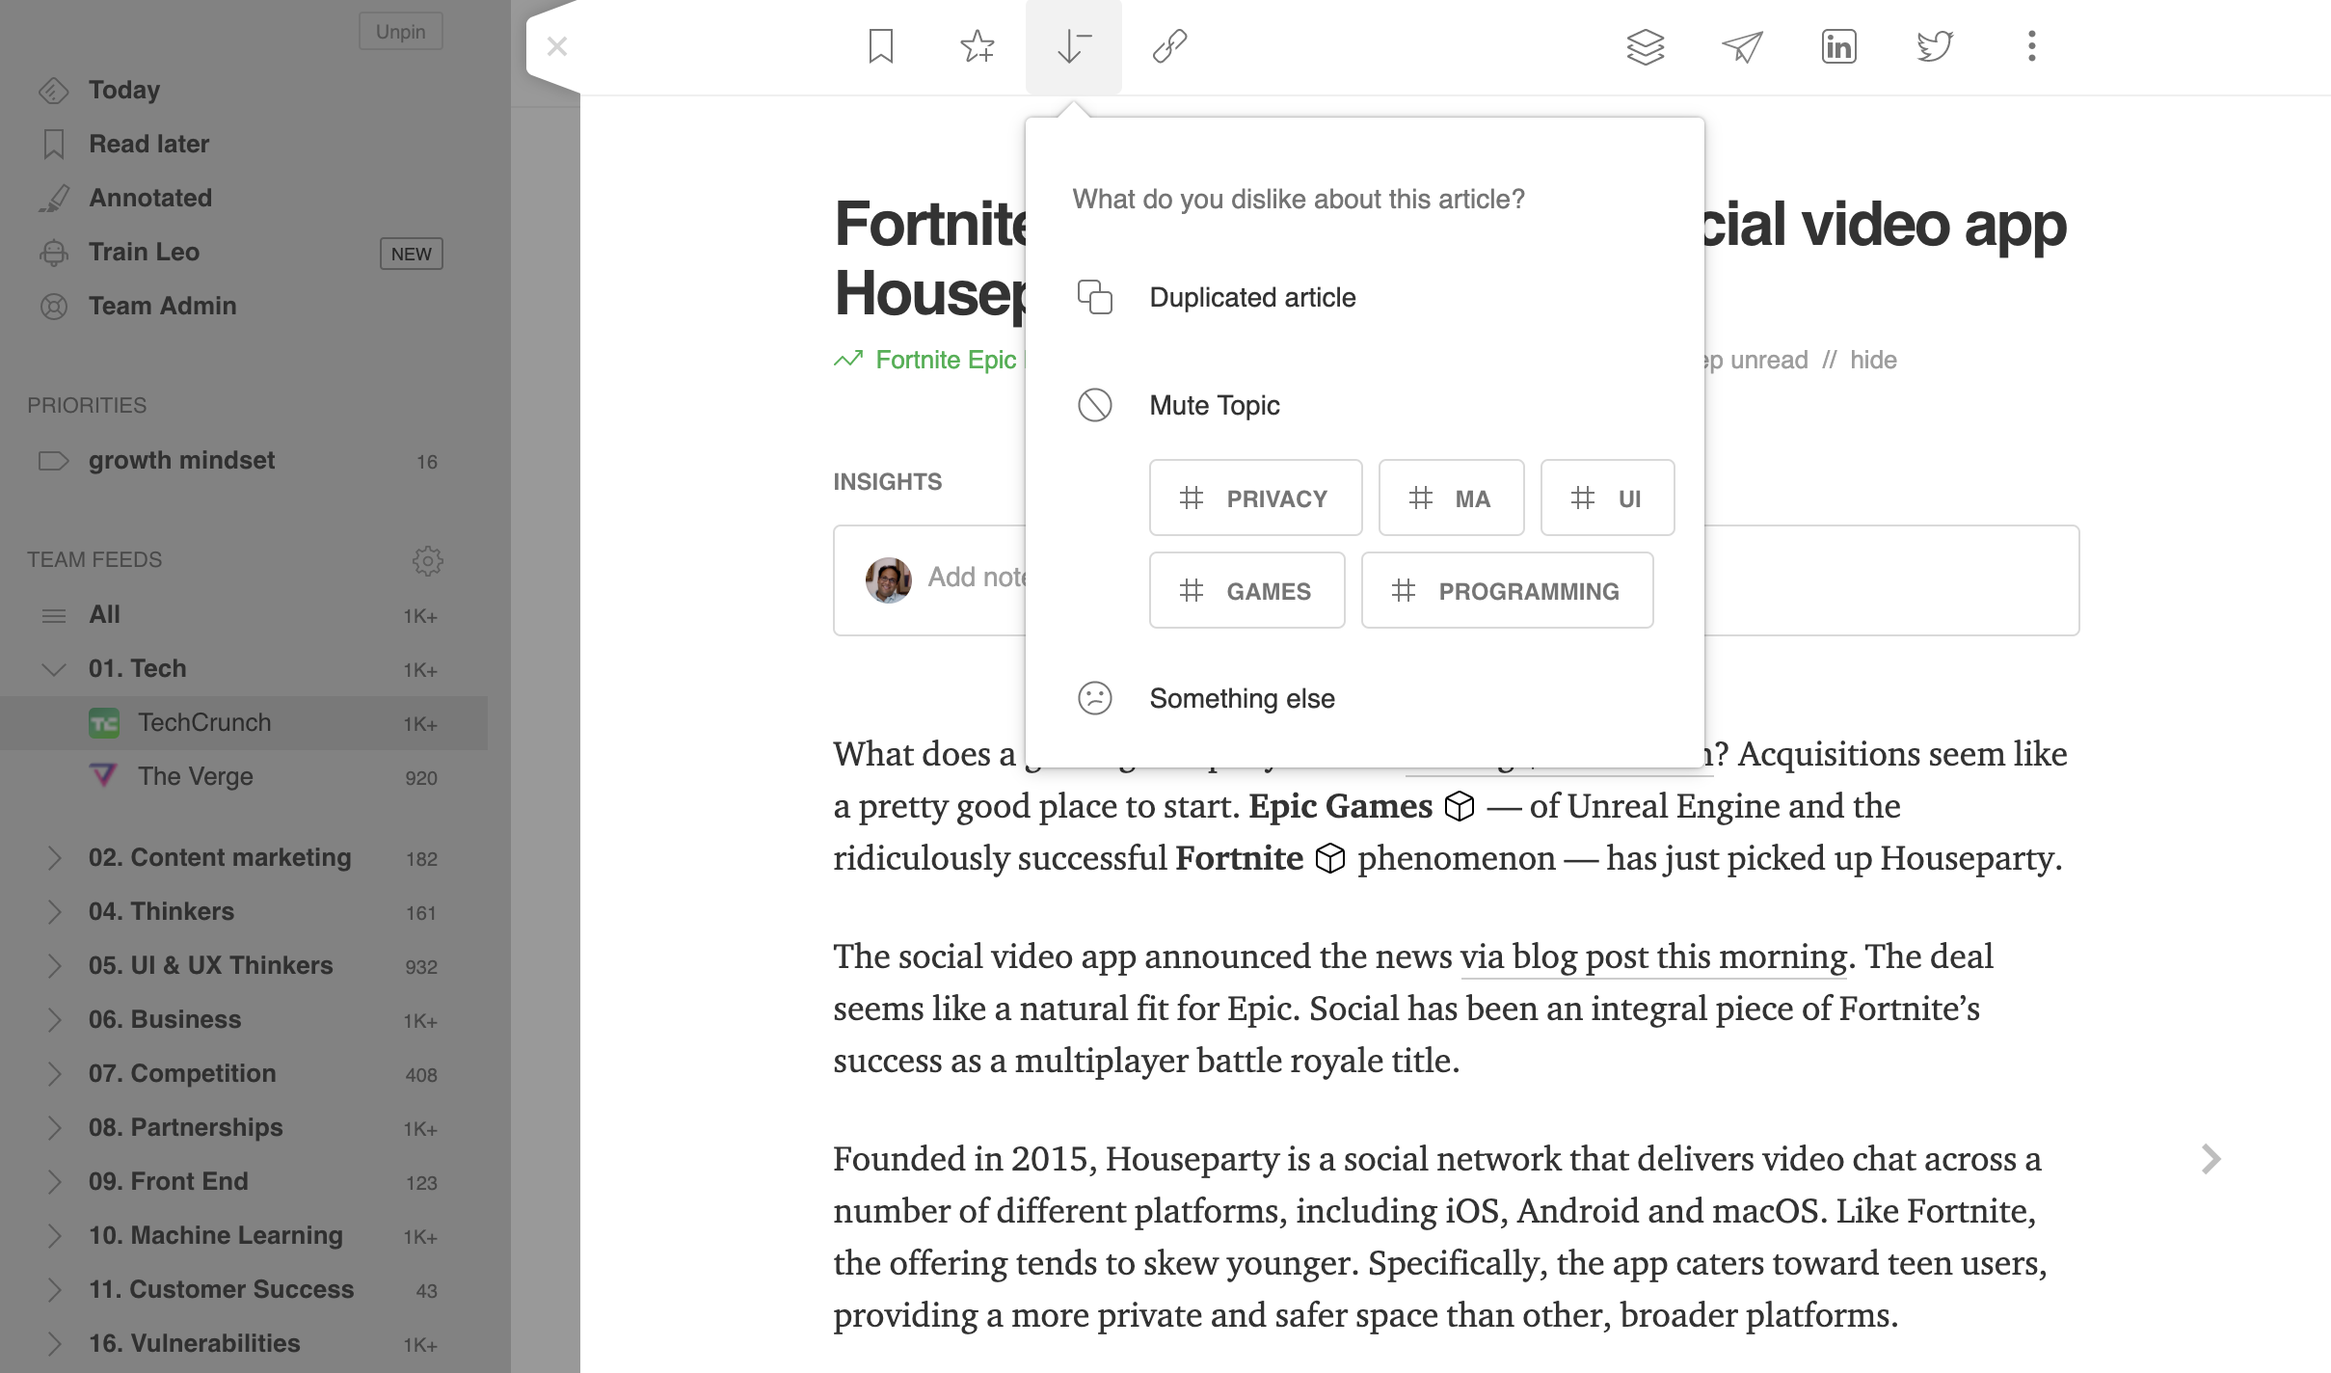Image resolution: width=2331 pixels, height=1373 pixels.
Task: Share article on Twitter
Action: pos(1935,46)
